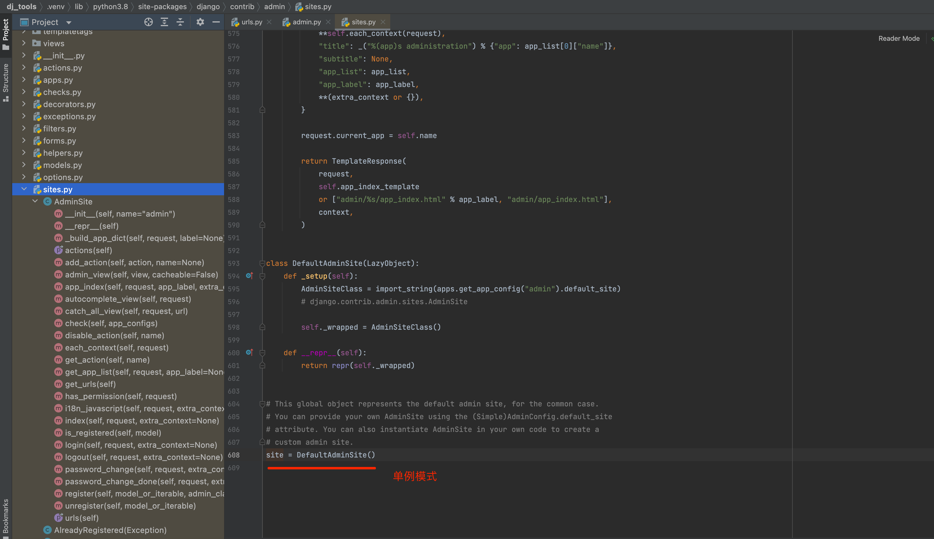Image resolution: width=934 pixels, height=539 pixels.
Task: Click python3.8 in the breadcrumb path
Action: pyautogui.click(x=111, y=7)
